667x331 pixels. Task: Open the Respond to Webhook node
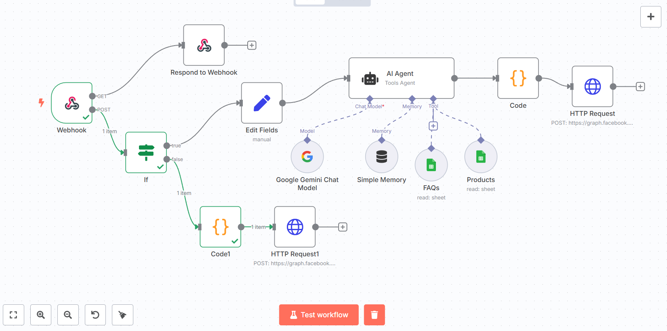[x=204, y=45]
